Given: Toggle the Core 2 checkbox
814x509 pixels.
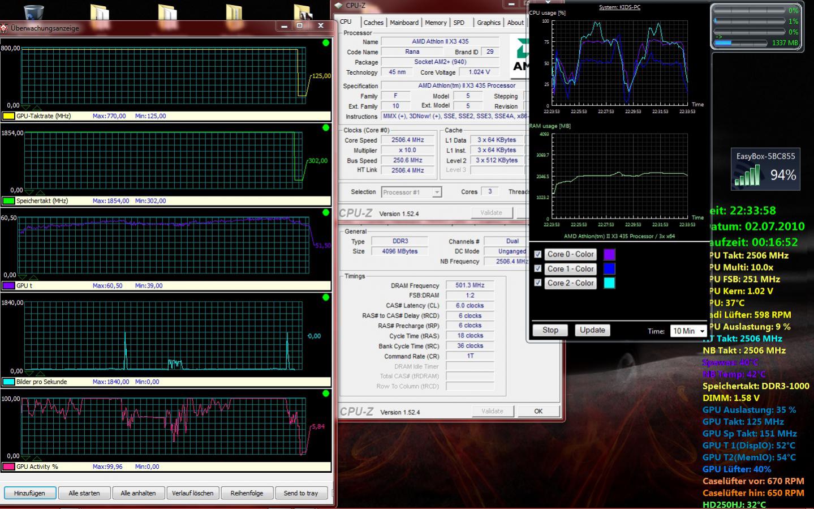Looking at the screenshot, I should [x=538, y=283].
